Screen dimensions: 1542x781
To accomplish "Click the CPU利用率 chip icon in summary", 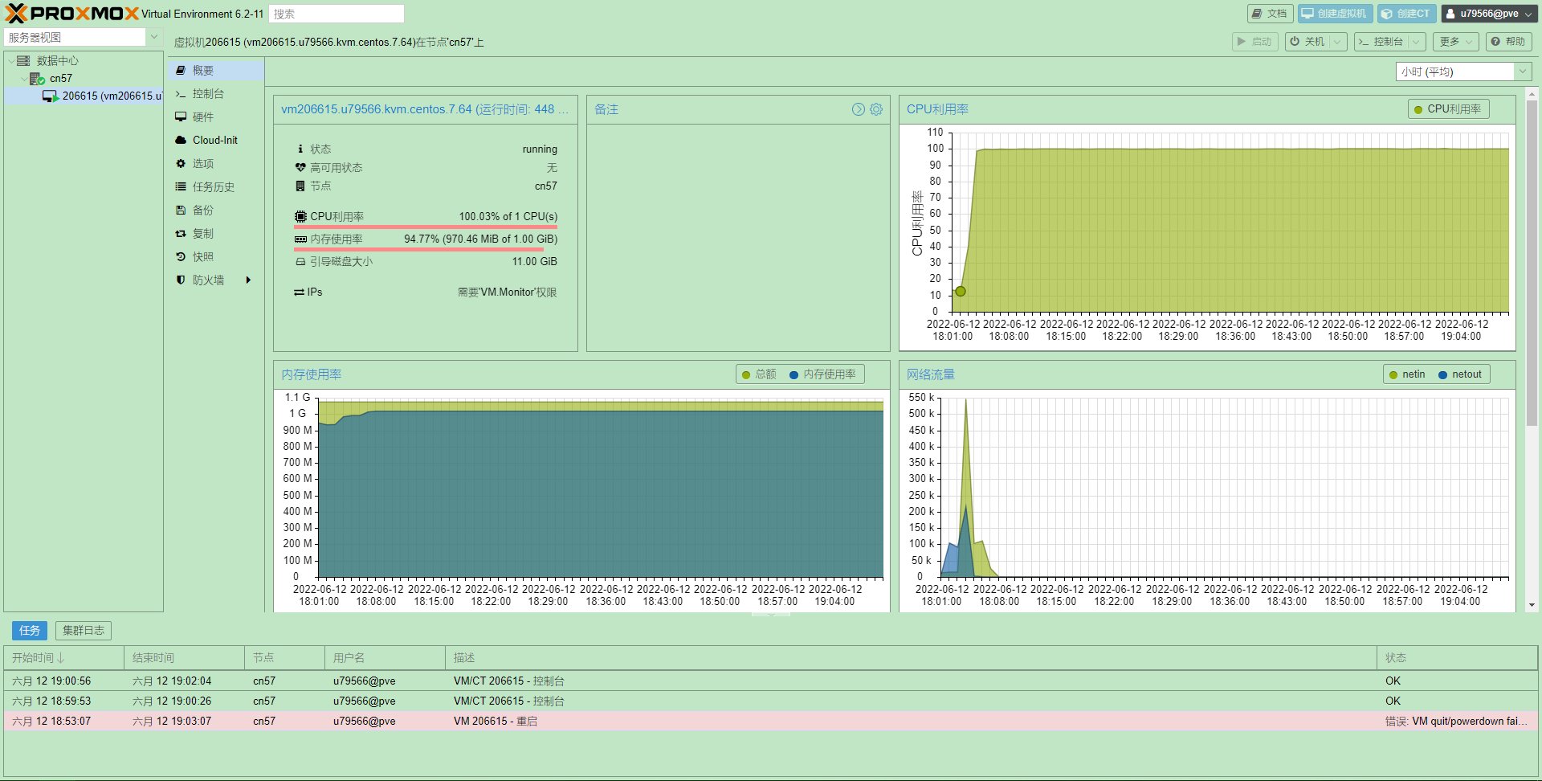I will click(x=300, y=217).
